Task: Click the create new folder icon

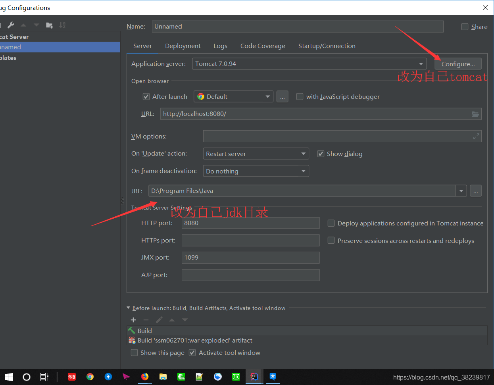Action: pyautogui.click(x=50, y=25)
